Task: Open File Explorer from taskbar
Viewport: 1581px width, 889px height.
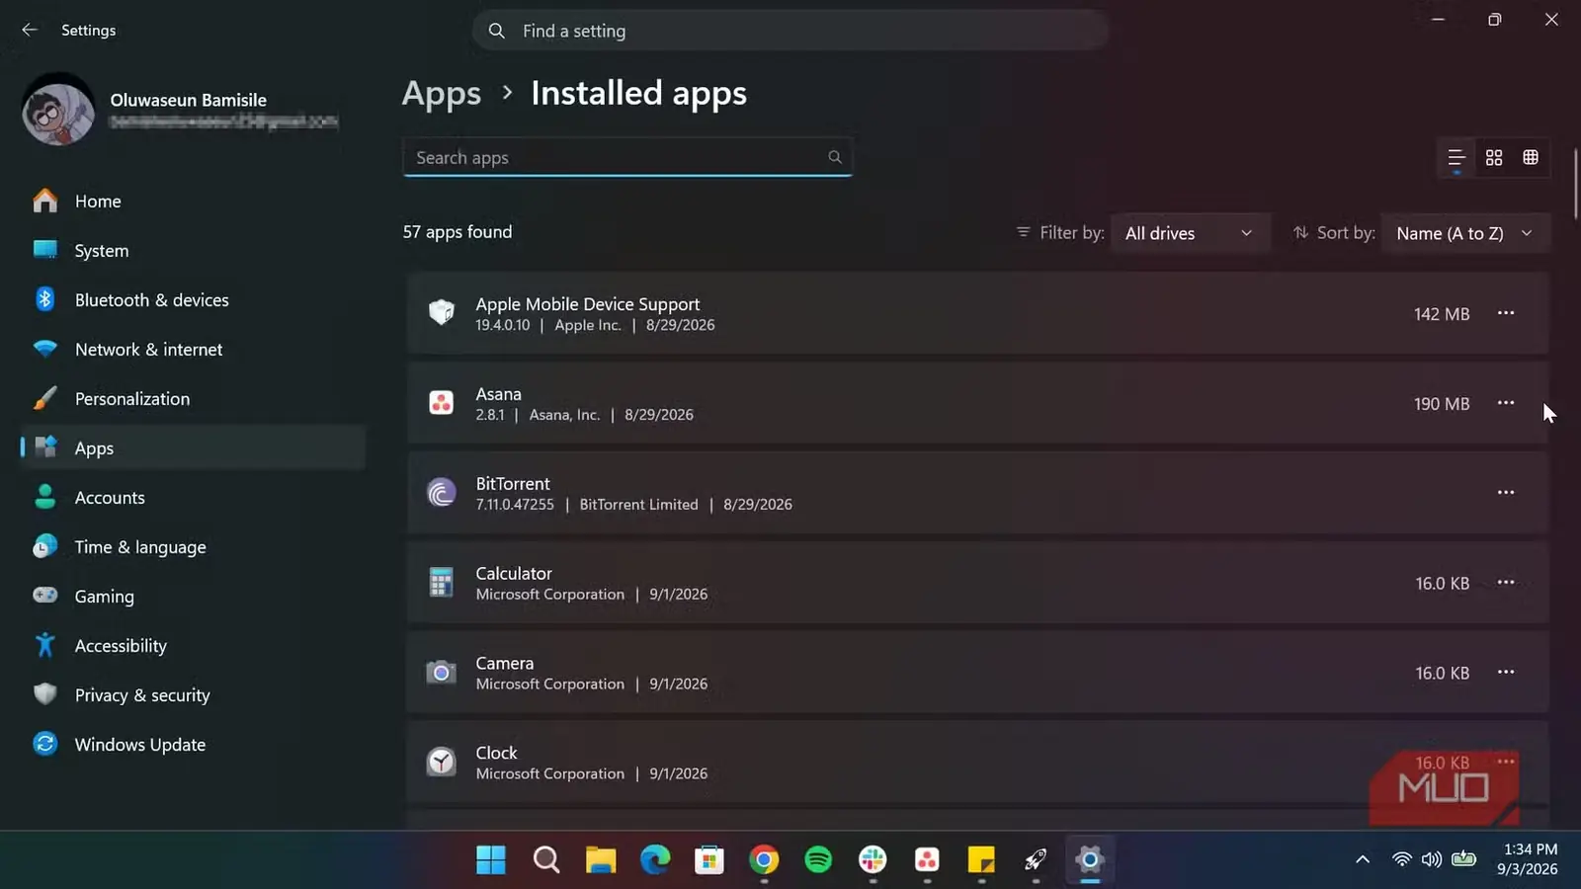Action: (601, 860)
